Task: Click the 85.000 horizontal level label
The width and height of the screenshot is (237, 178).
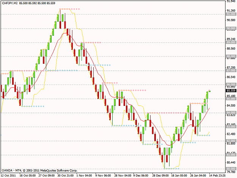Action: pyautogui.click(x=231, y=99)
